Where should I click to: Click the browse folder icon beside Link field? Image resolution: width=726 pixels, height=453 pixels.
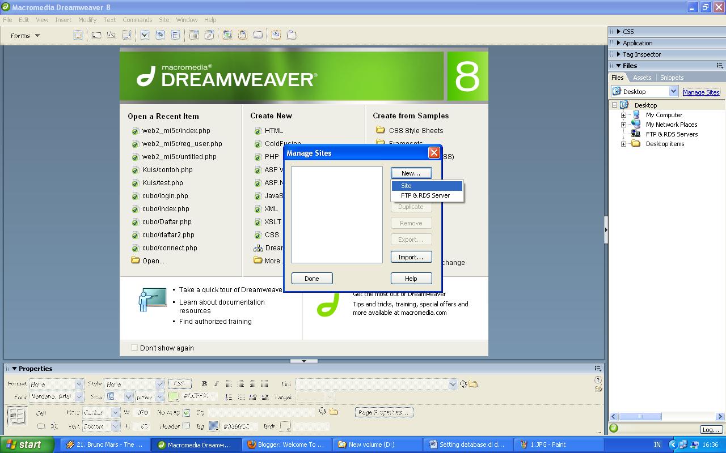[x=473, y=384]
